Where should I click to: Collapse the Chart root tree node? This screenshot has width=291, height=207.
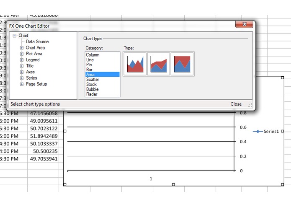(15, 36)
